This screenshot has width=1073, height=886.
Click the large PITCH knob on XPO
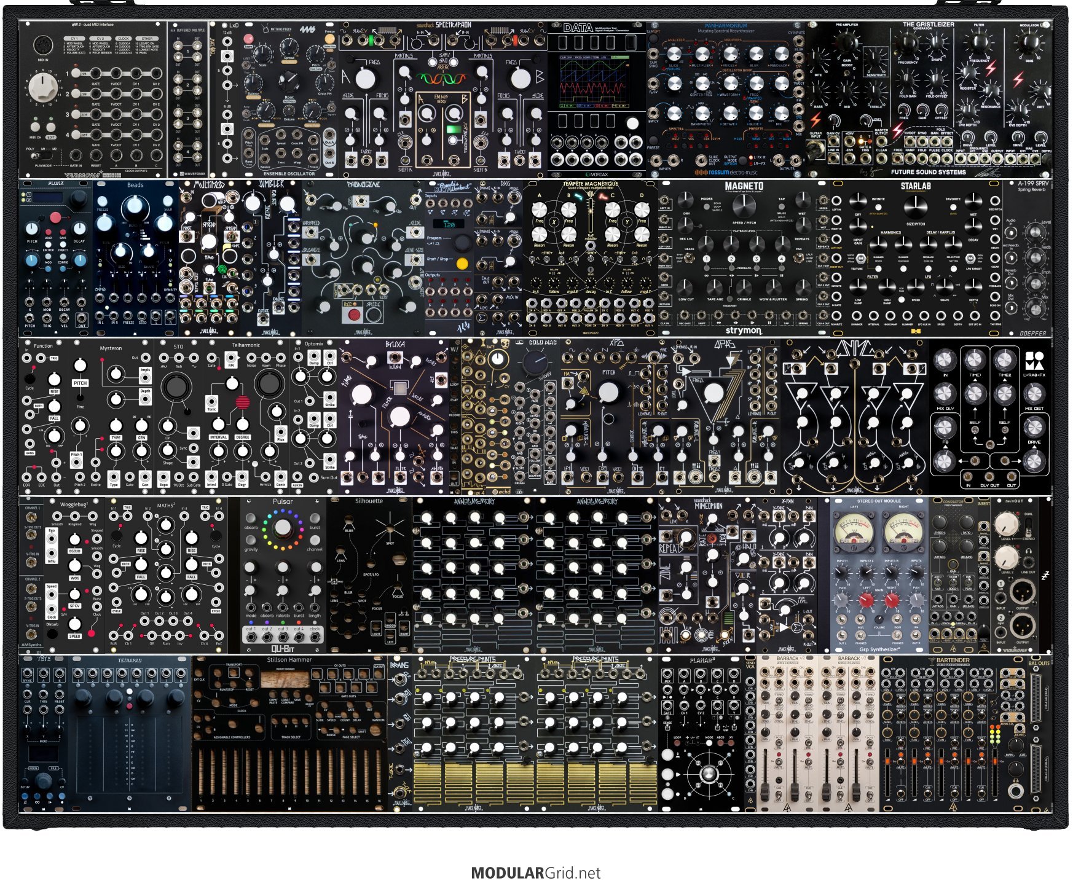(x=608, y=392)
